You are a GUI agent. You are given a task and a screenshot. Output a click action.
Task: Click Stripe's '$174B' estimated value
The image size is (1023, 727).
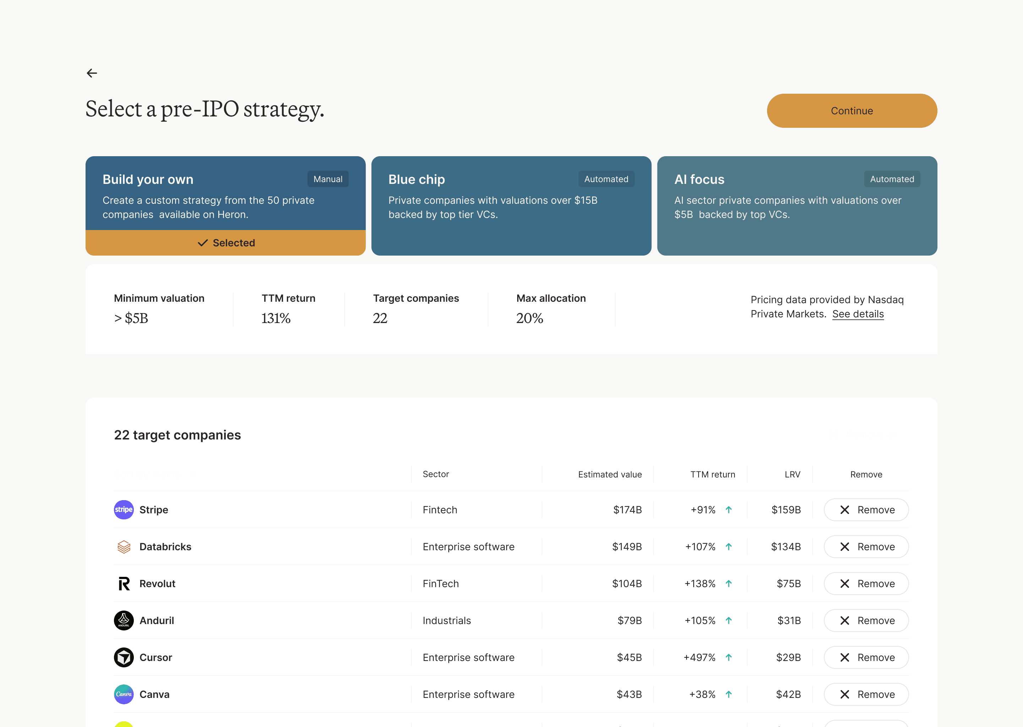click(628, 510)
